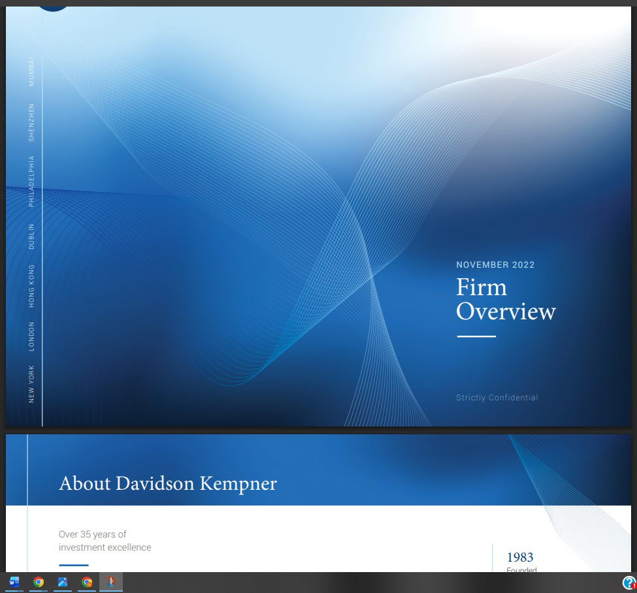Screen dimensions: 637x593
Task: Click the 'investment excellence' text line
Action: tap(105, 547)
